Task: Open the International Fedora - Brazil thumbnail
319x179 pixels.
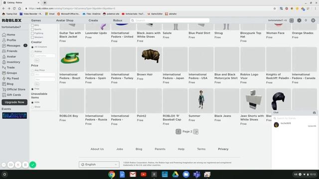Action: (72, 59)
